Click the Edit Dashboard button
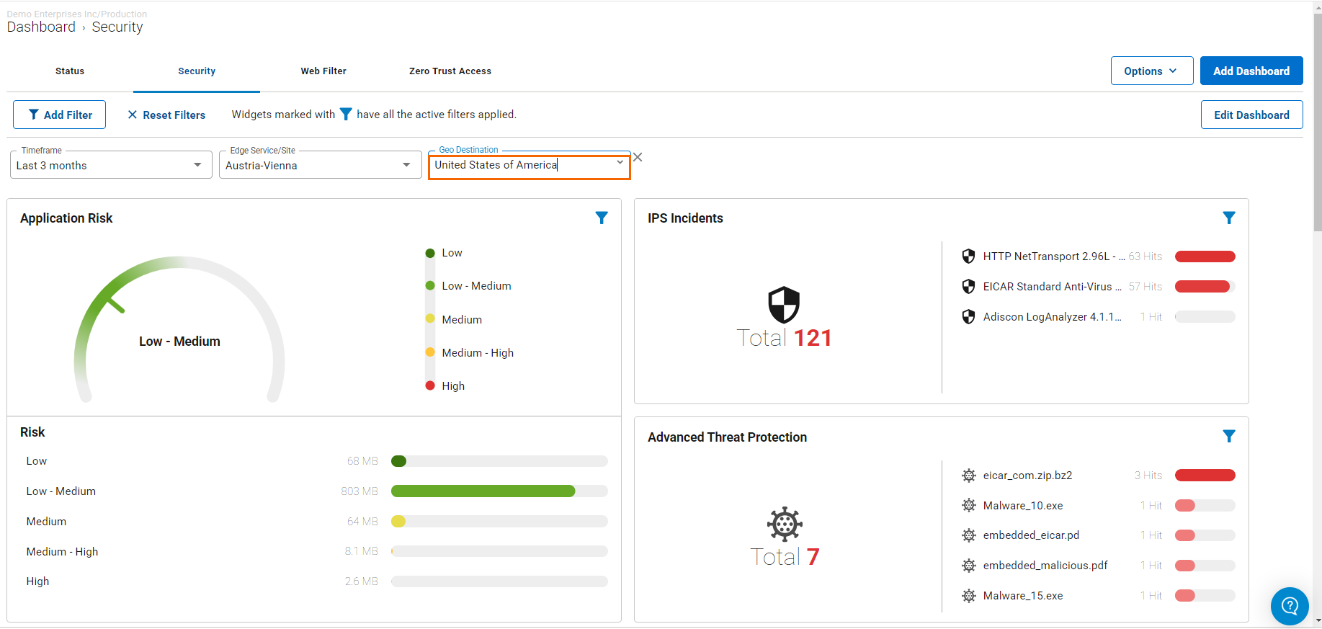 (x=1251, y=115)
